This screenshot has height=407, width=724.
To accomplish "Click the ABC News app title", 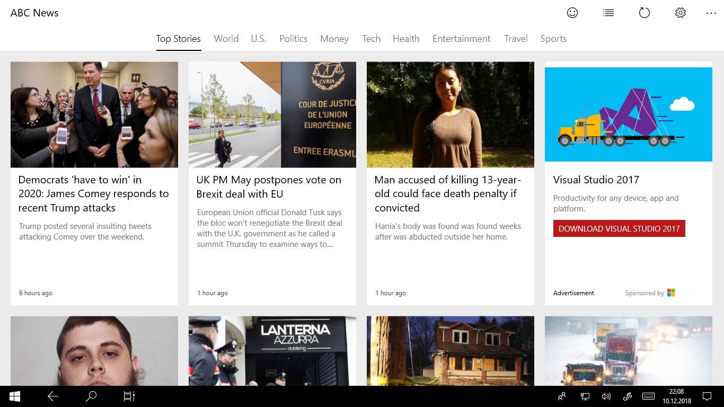I will pos(34,13).
